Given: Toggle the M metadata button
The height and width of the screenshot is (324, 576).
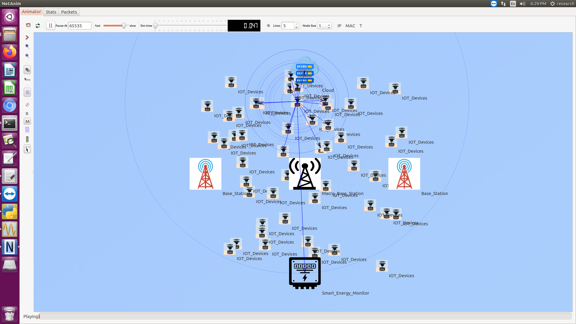Looking at the screenshot, I should click(27, 121).
